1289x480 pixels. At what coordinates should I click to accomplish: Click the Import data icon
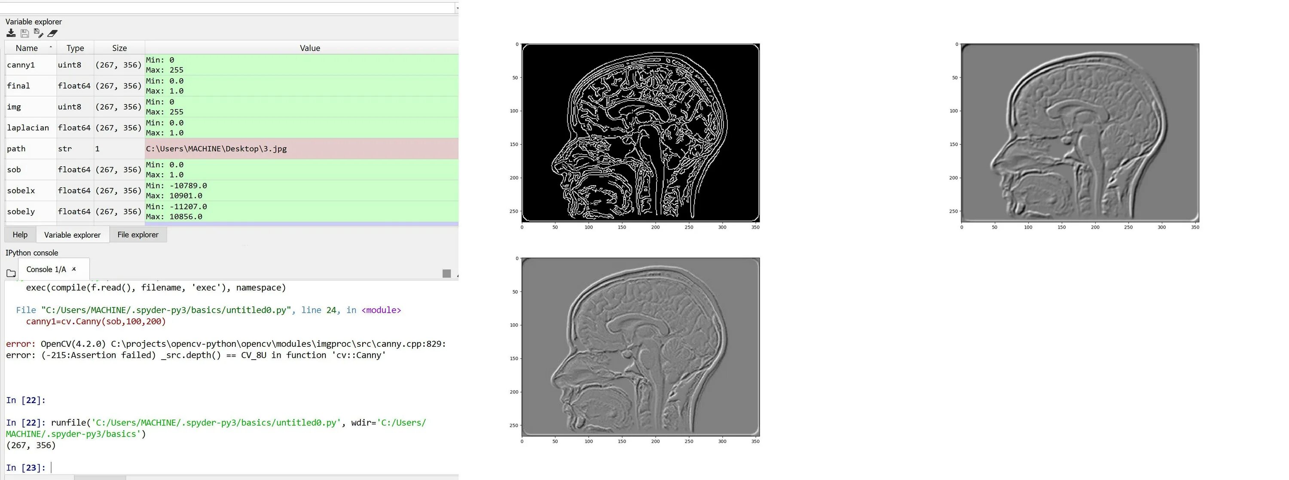click(10, 33)
